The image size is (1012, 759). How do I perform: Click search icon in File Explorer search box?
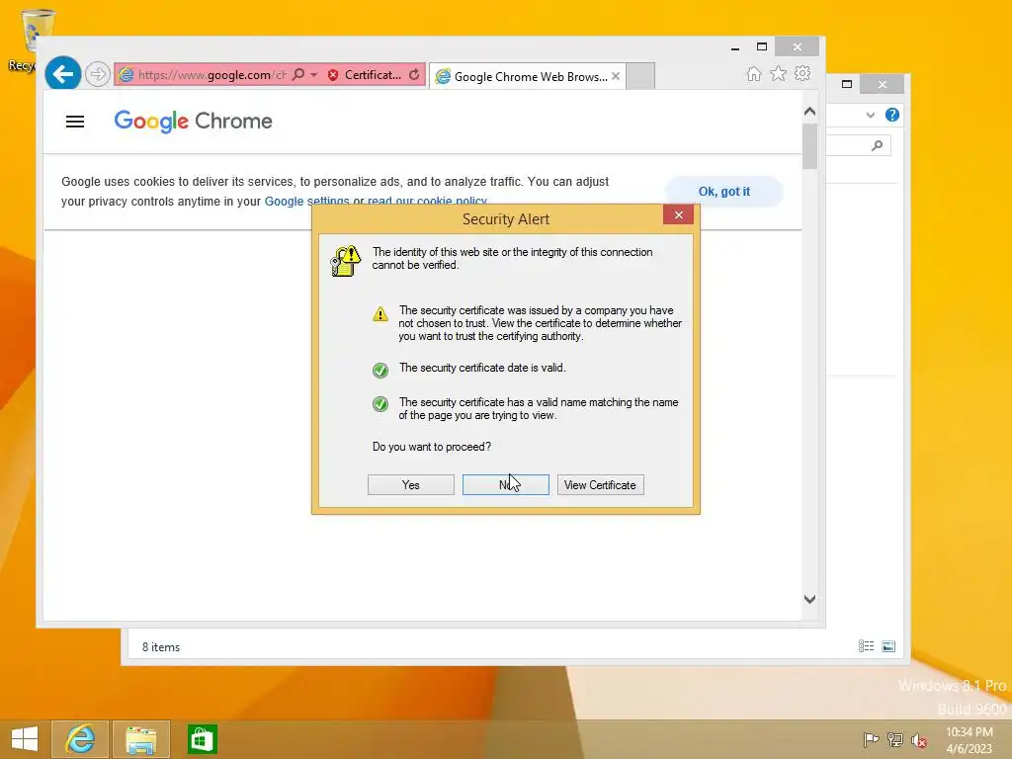pos(877,146)
